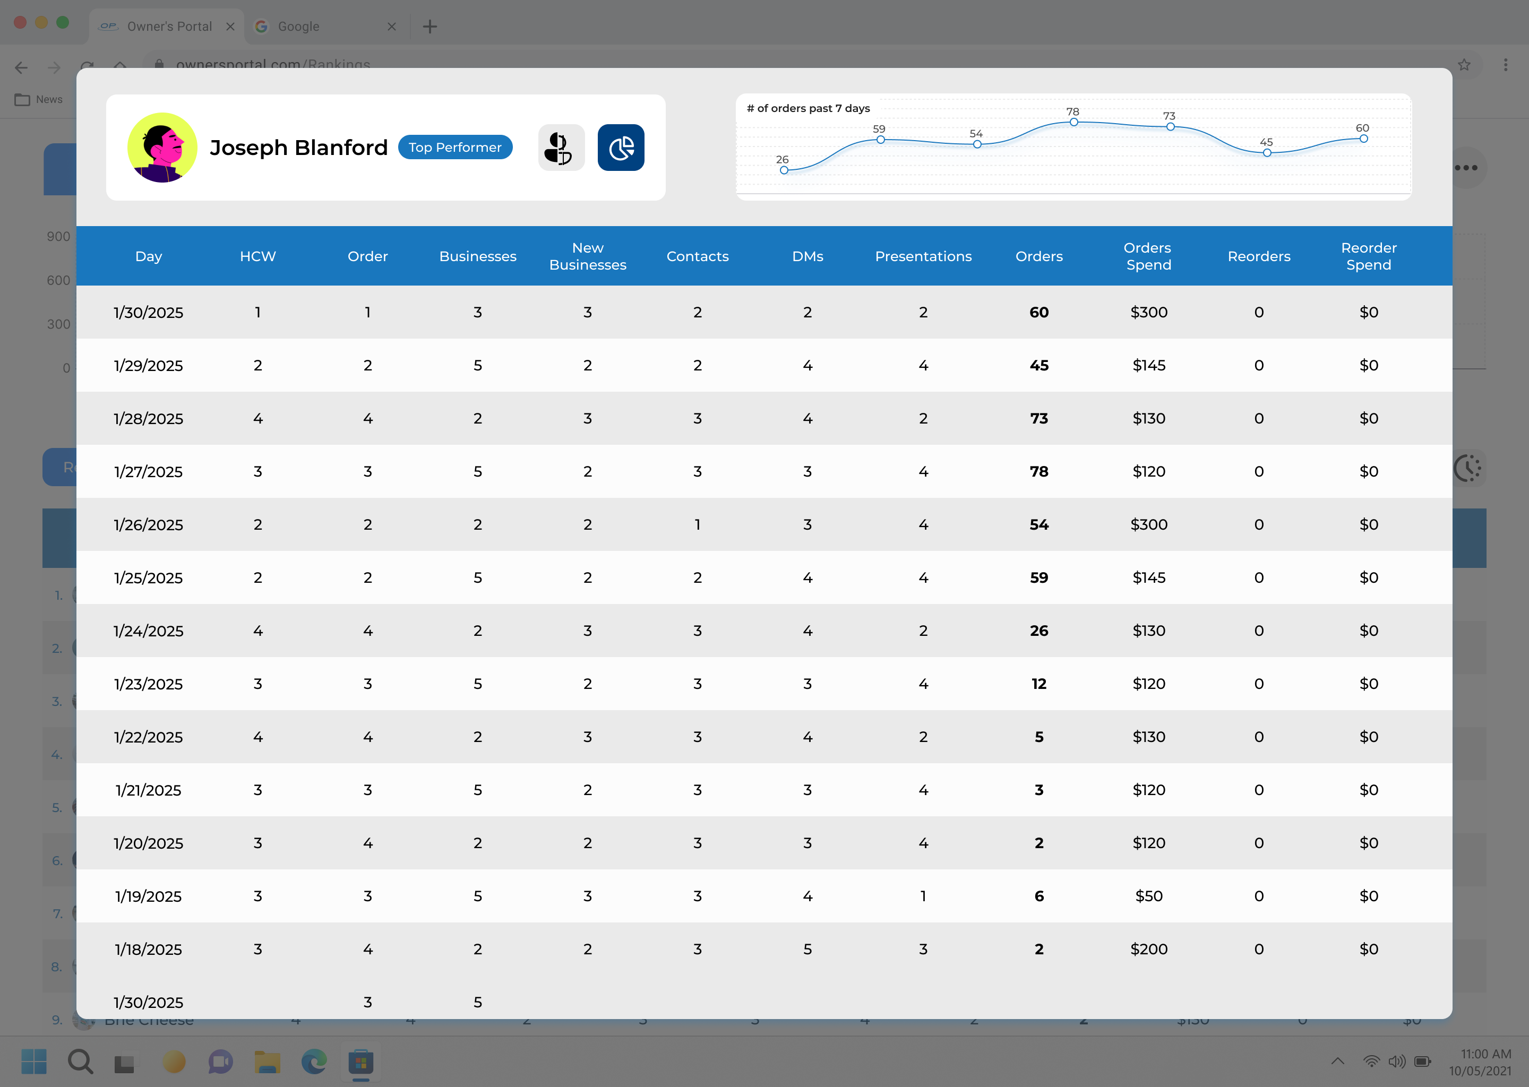Screen dimensions: 1529x1087
Task: Open the Microsoft Store taskbar icon
Action: click(x=361, y=1061)
